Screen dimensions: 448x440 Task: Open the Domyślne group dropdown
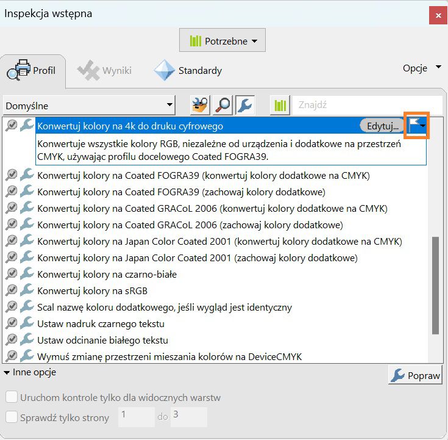tap(89, 106)
